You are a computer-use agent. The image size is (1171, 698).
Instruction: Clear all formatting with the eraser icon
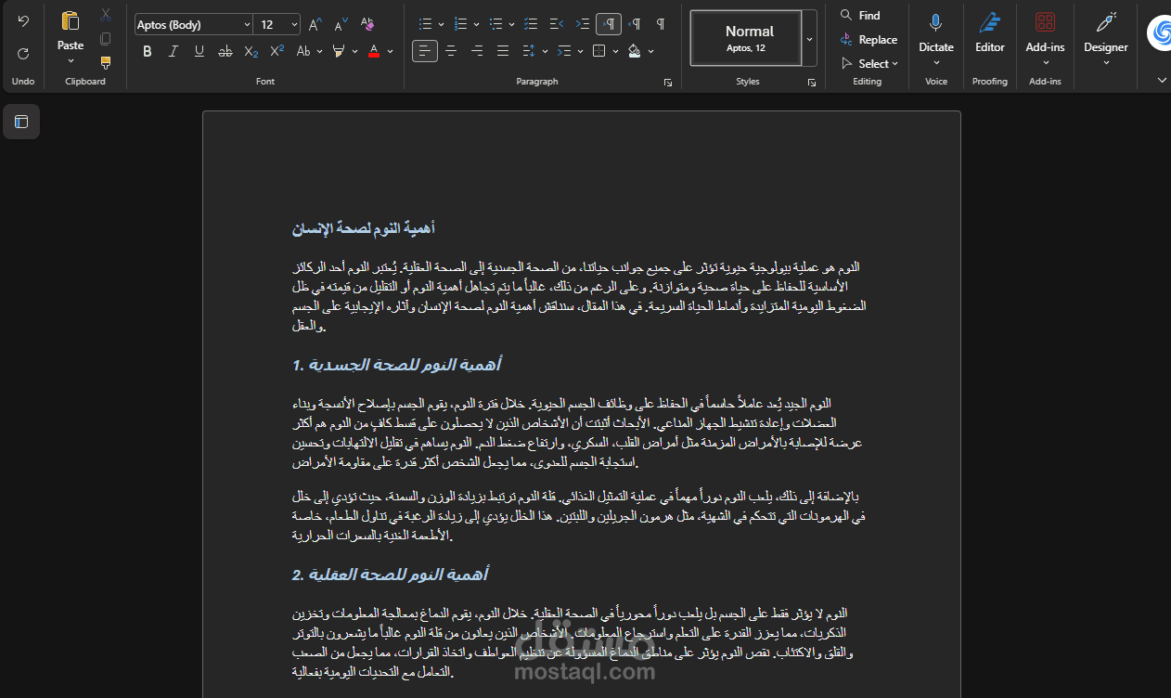pyautogui.click(x=367, y=24)
